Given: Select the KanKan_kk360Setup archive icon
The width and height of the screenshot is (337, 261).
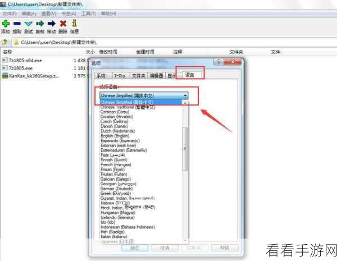Looking at the screenshot, I should coord(5,76).
